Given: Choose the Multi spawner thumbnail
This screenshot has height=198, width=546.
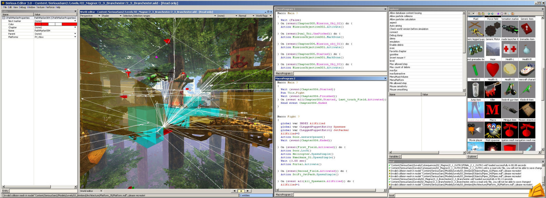Looking at the screenshot, I should pyautogui.click(x=492, y=130).
